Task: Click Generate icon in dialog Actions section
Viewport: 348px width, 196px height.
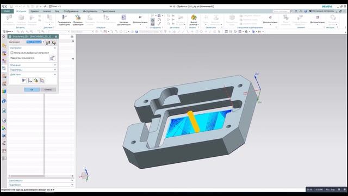Action: pos(24,80)
